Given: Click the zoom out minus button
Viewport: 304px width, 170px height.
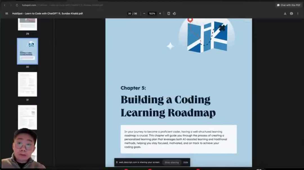Looking at the screenshot, I should [x=144, y=13].
